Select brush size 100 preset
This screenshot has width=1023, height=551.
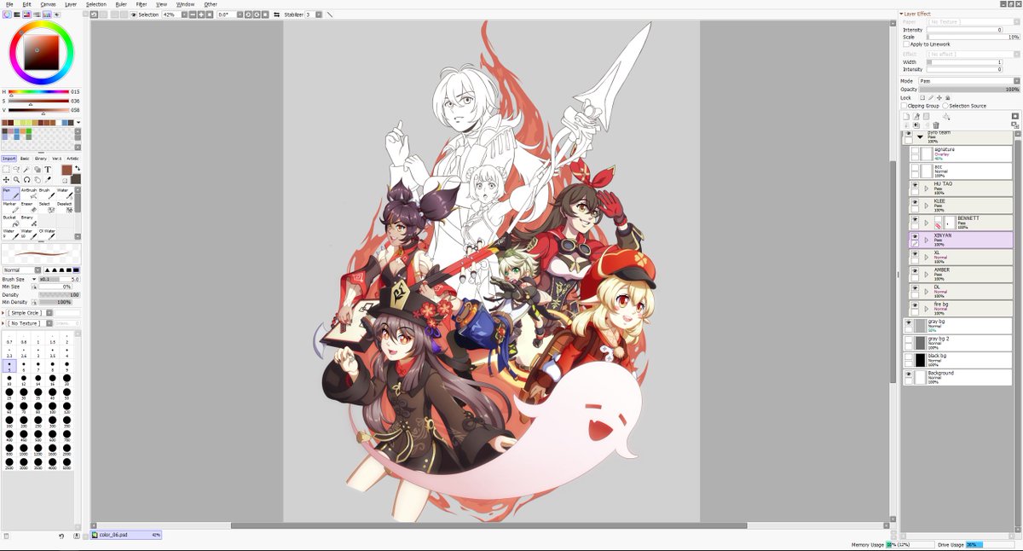52,408
